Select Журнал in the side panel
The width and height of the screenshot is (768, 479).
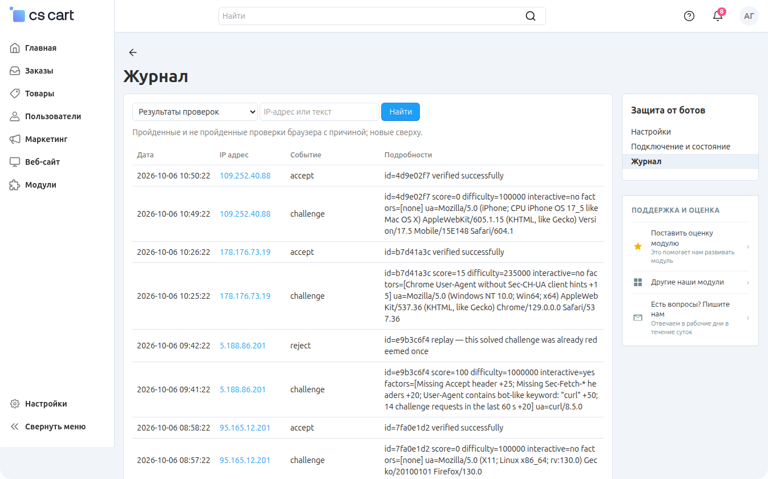tap(690, 161)
